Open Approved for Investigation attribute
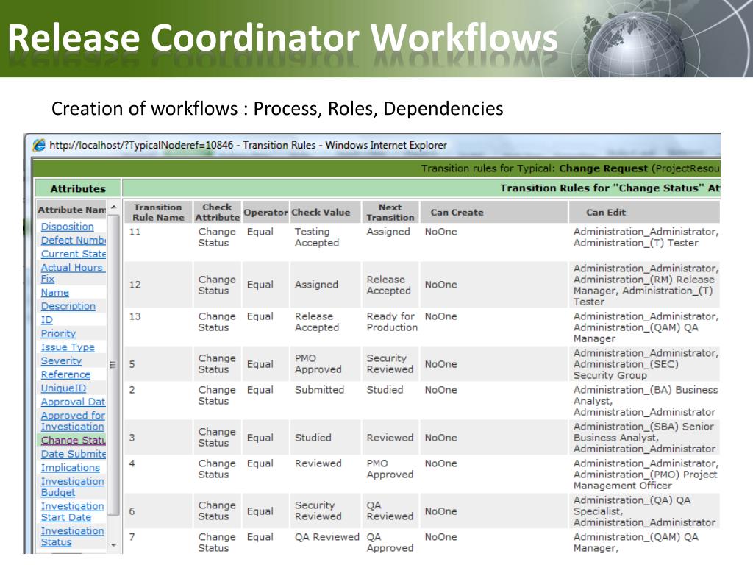Screen dimensions: 753x565 pos(73,421)
